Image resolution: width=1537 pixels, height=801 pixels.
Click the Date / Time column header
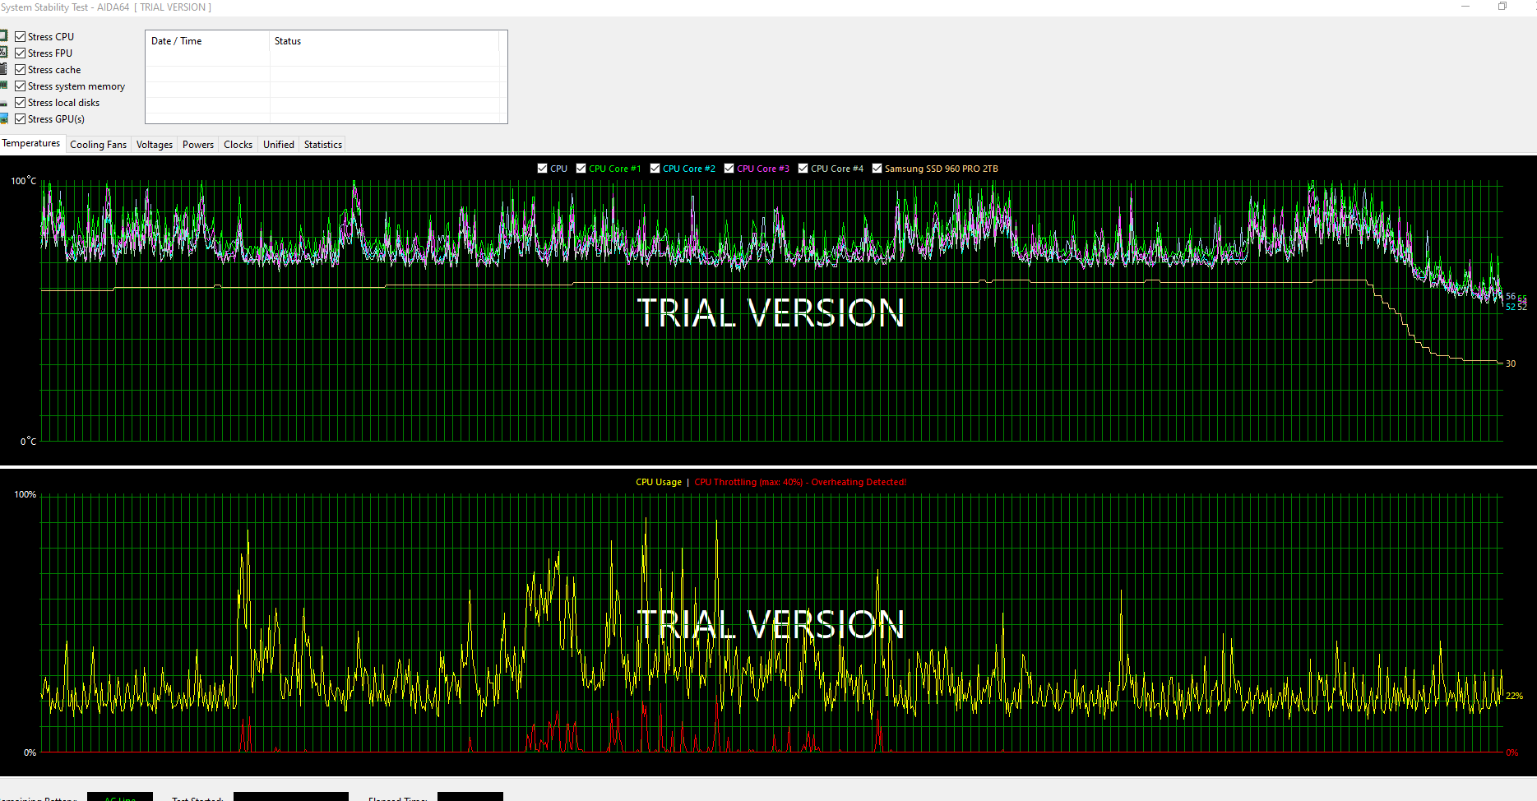208,41
